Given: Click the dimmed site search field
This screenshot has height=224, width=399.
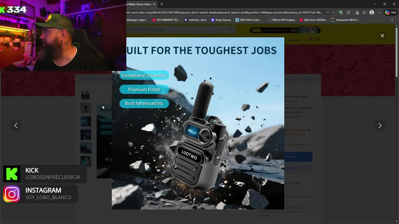Looking at the screenshot, I should pos(180,30).
